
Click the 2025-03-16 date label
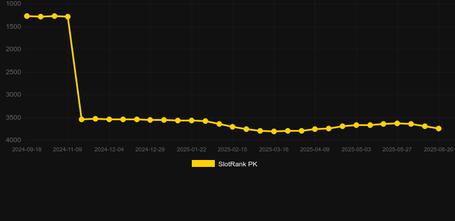[x=274, y=150]
